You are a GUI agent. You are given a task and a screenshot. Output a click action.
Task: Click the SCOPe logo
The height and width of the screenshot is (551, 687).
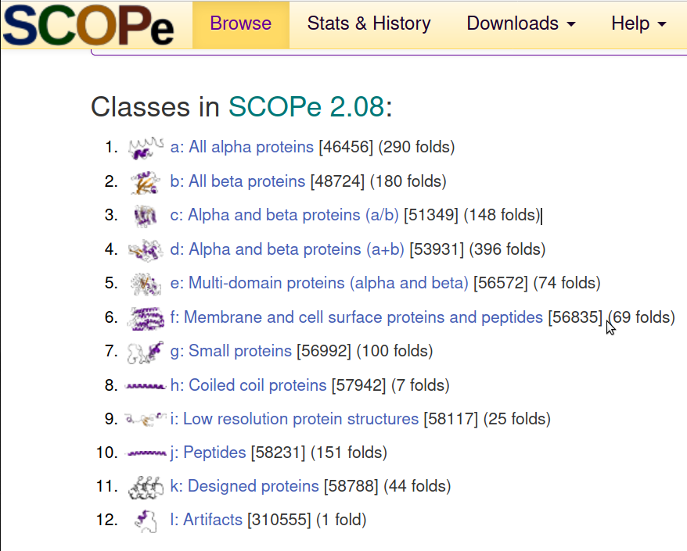coord(88,25)
